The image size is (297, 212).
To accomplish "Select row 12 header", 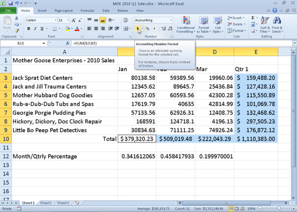I will [6, 156].
